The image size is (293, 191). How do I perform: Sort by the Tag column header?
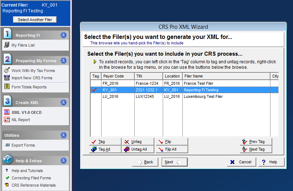pyautogui.click(x=96, y=76)
